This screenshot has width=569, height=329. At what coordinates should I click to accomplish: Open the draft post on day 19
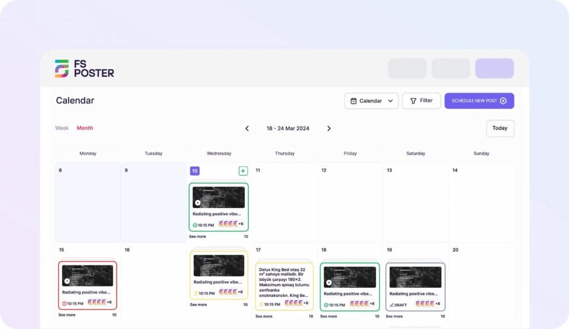tap(415, 287)
